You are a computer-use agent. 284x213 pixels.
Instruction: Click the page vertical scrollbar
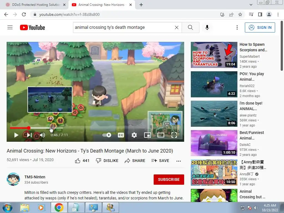coord(282,46)
